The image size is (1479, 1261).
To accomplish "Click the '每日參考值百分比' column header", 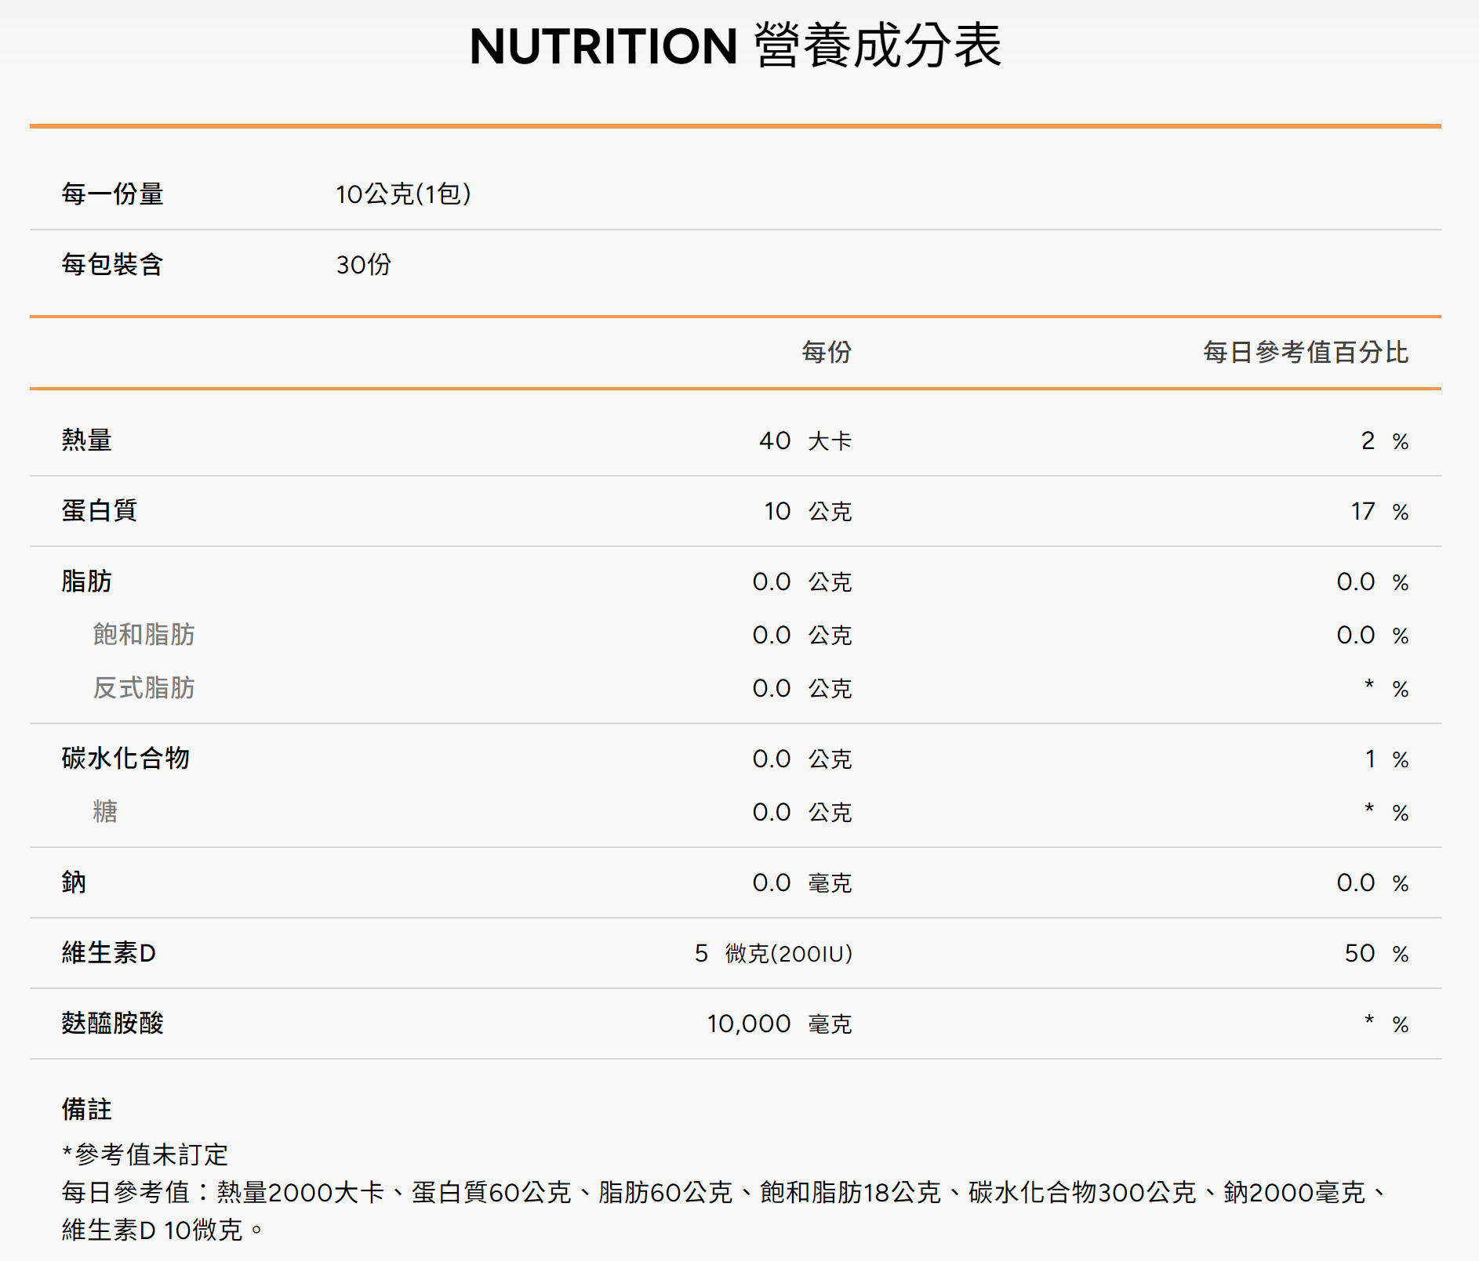I will tap(1306, 352).
